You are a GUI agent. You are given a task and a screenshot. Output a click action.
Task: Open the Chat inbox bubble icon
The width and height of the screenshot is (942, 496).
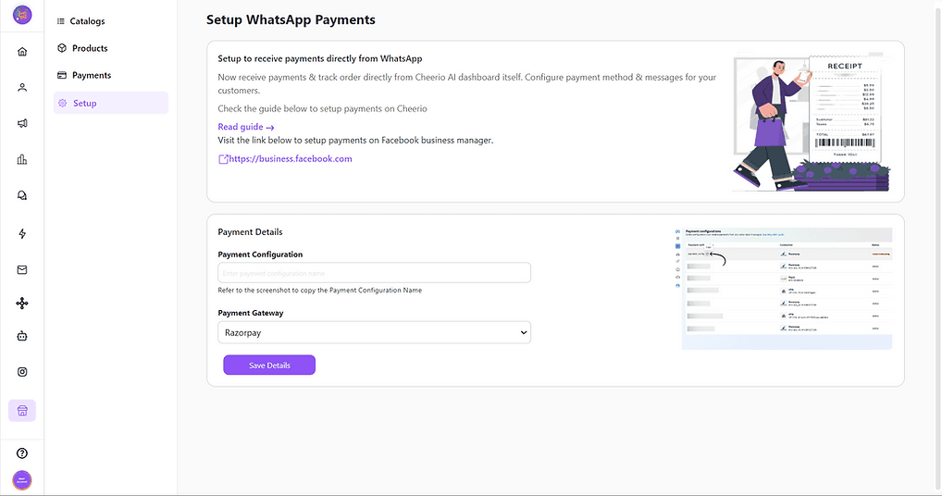(x=22, y=195)
